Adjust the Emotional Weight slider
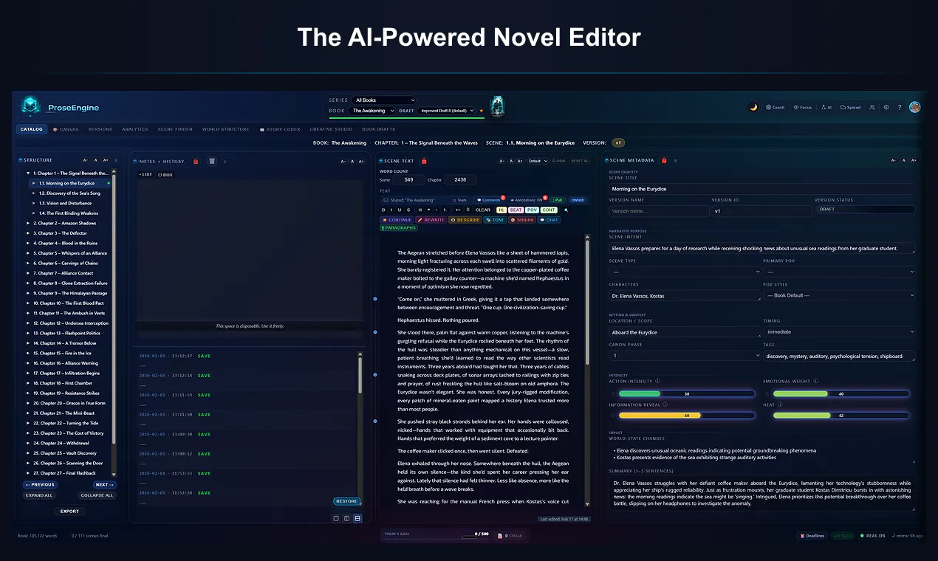Viewport: 938px width, 561px height. (841, 393)
